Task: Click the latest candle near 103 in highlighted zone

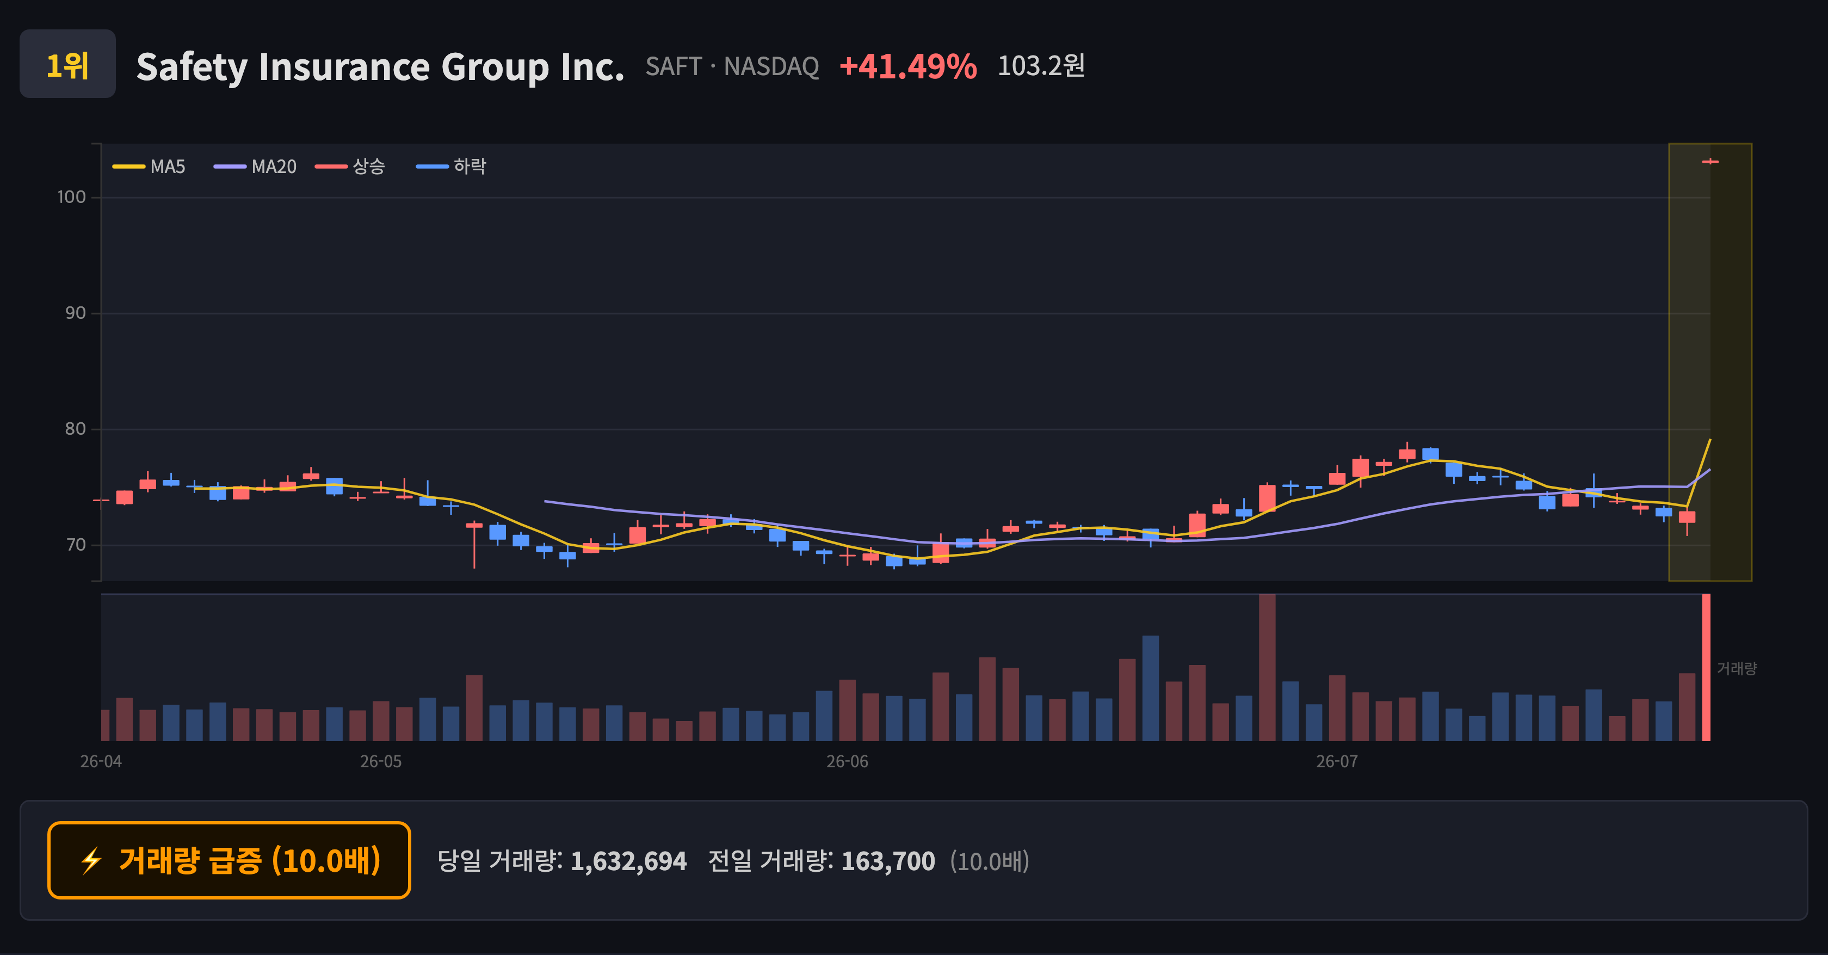Action: pos(1710,162)
